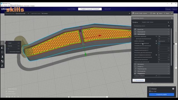Open the Edit menu
The width and height of the screenshot is (178, 100).
(6, 6)
